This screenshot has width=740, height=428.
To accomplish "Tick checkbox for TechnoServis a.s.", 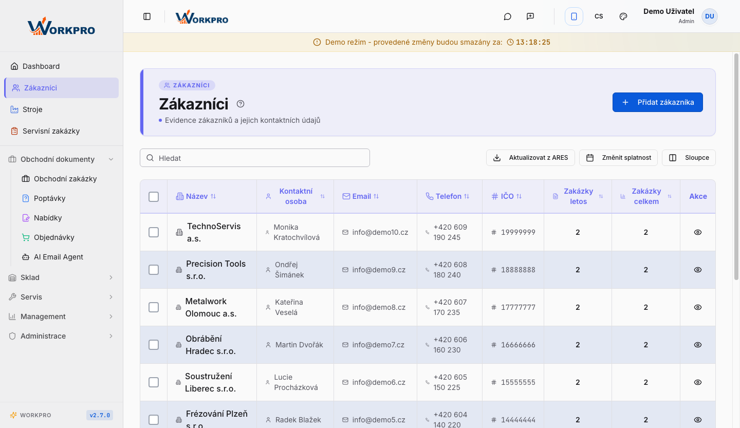I will click(x=154, y=232).
